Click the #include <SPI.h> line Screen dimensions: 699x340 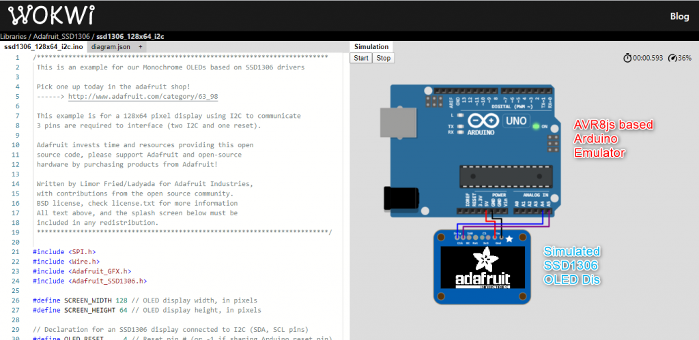coord(64,252)
